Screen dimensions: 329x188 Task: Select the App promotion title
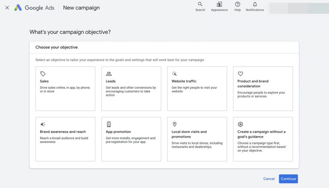coord(118,132)
